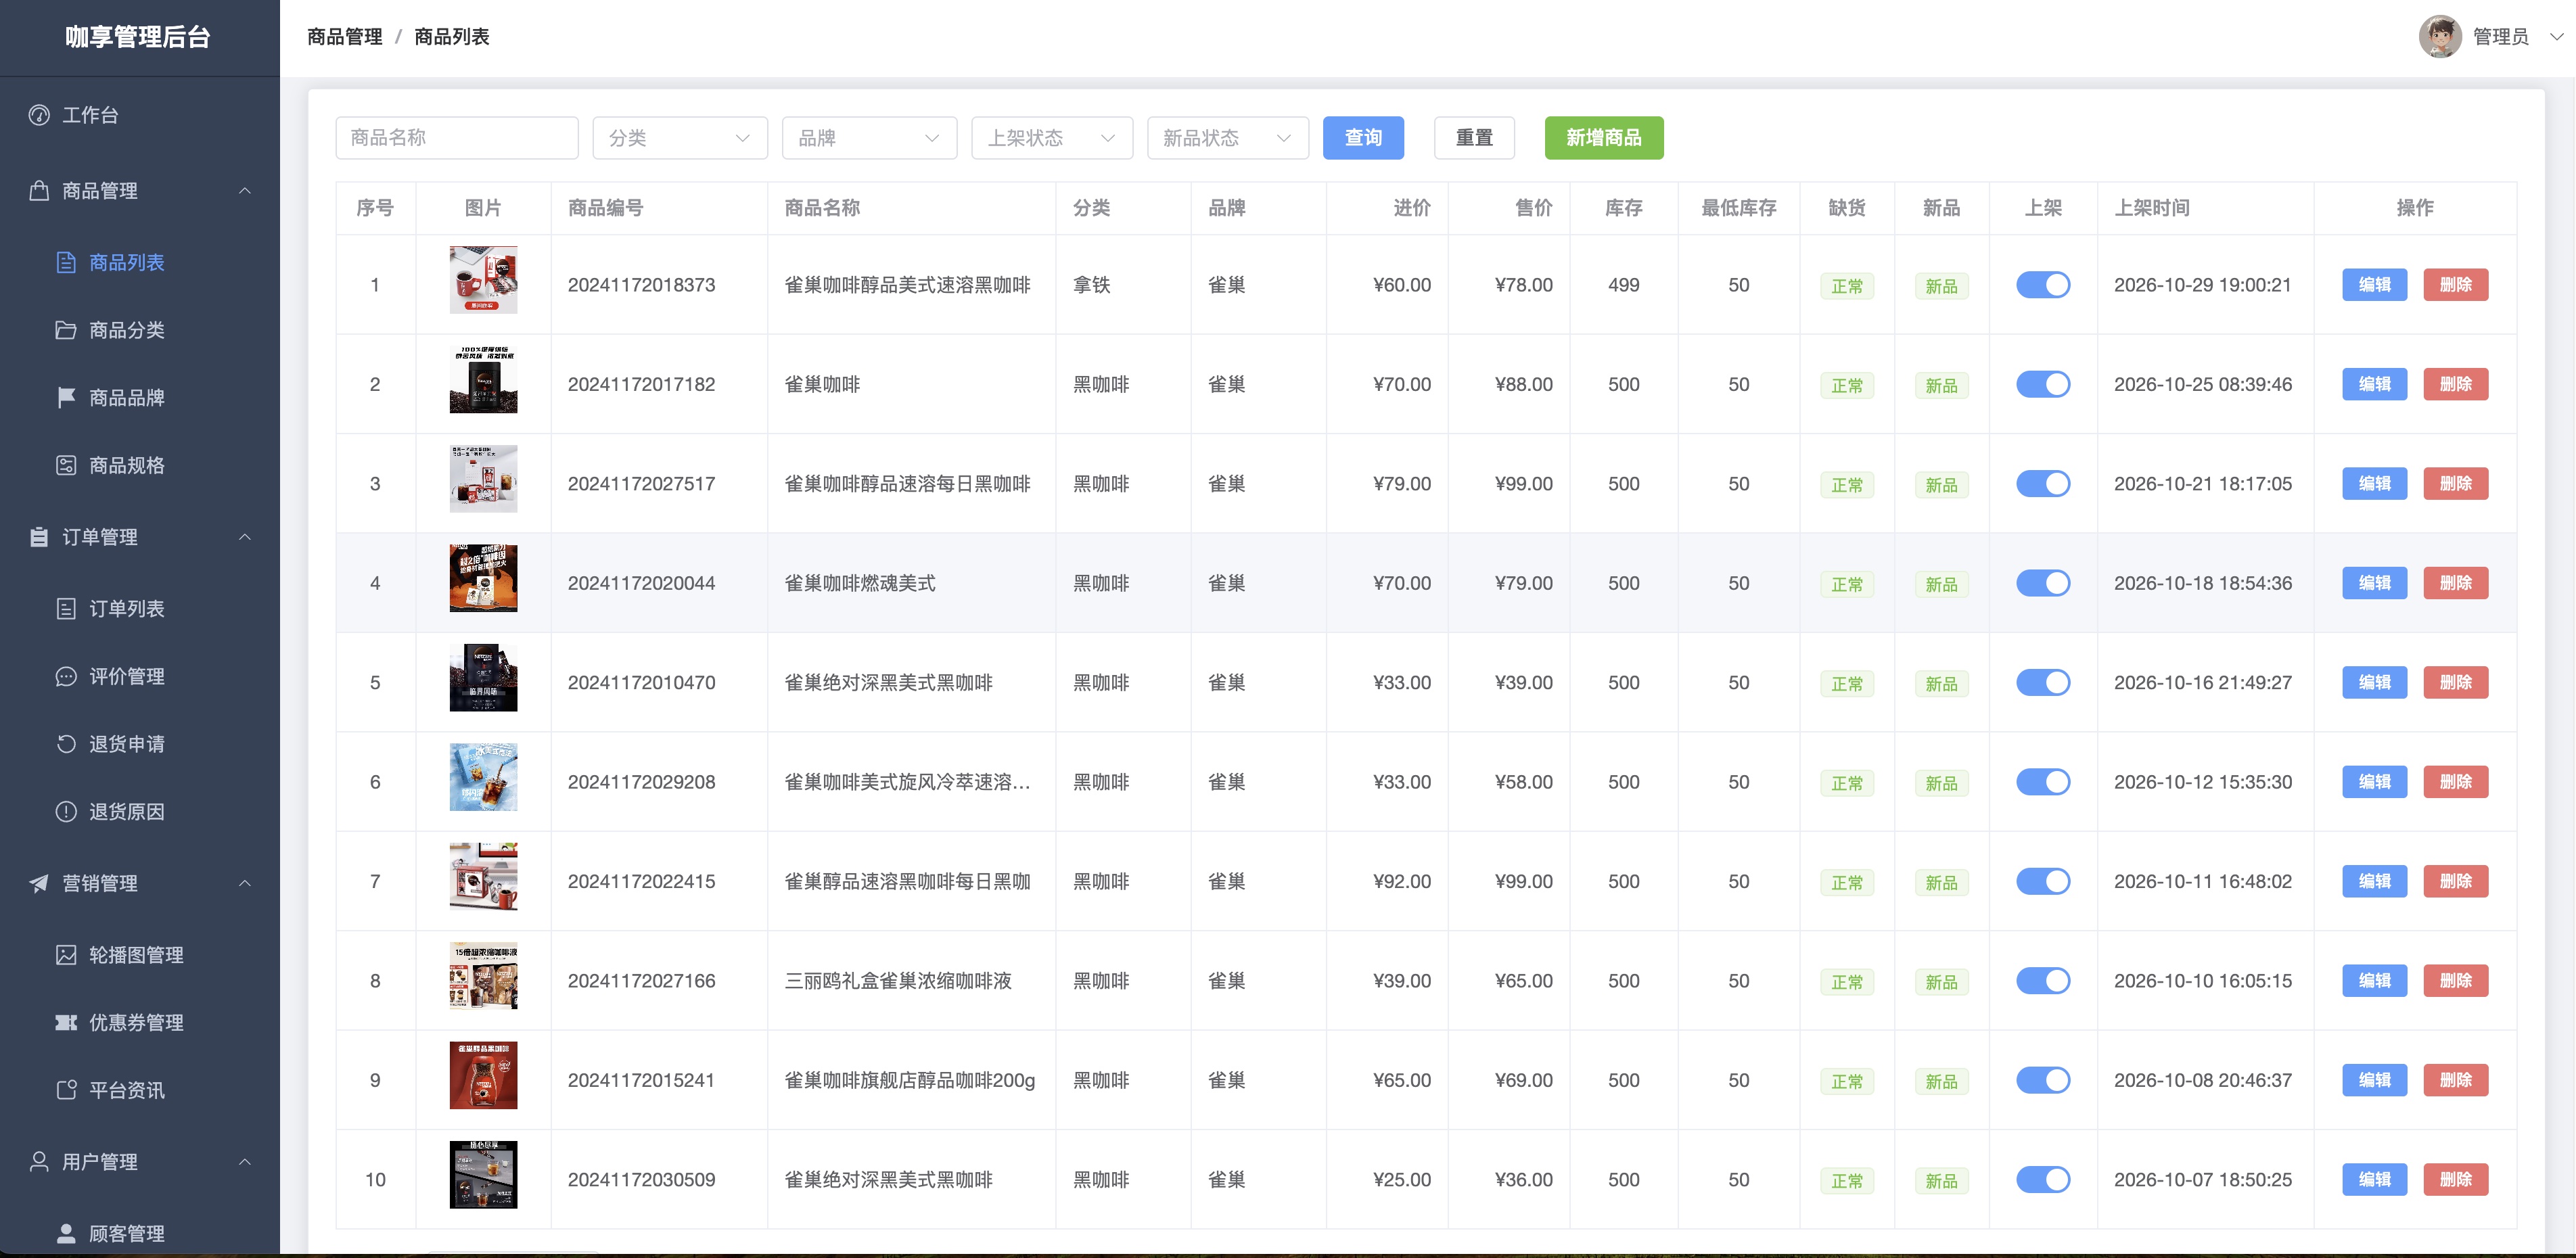Click the 商品名称 search input field
2576x1258 pixels.
click(x=457, y=138)
